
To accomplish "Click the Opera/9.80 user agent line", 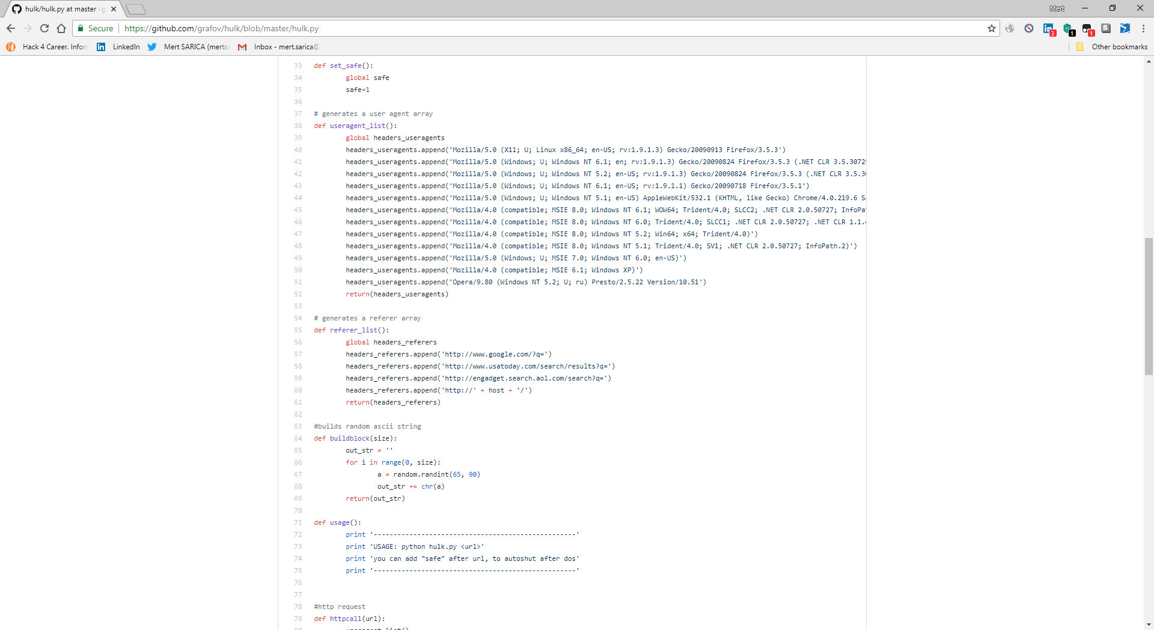I will coord(526,282).
